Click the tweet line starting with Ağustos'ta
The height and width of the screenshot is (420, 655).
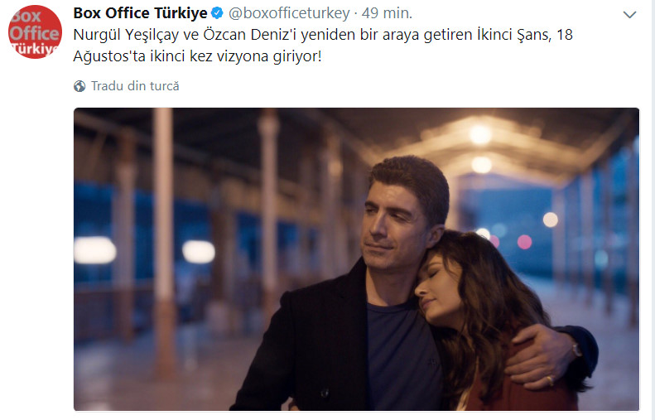point(198,56)
